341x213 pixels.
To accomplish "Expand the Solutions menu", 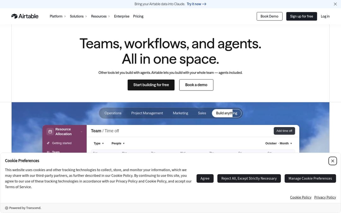I will tap(78, 16).
